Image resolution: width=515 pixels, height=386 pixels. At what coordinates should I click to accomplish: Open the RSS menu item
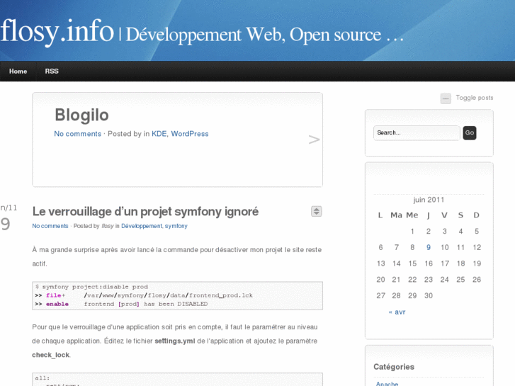click(x=52, y=72)
